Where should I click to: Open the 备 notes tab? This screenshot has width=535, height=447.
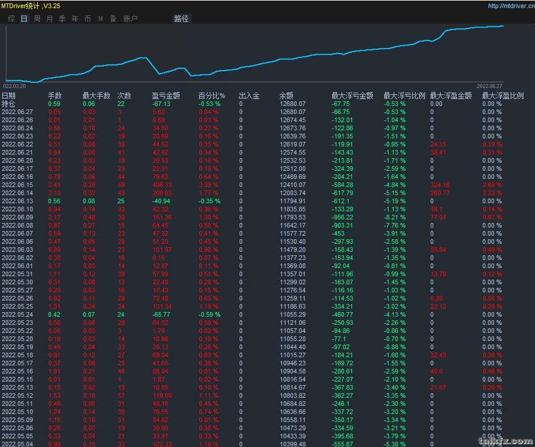[113, 19]
